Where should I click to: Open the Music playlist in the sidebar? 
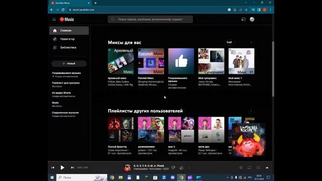[x=55, y=103]
